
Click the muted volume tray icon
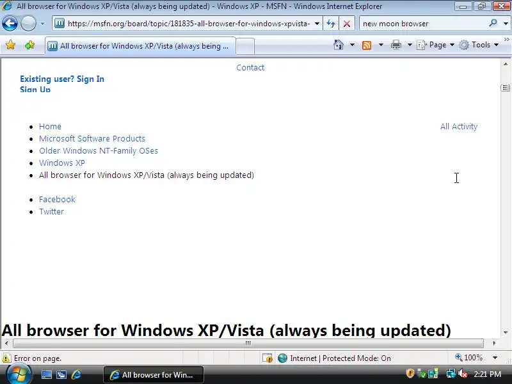click(x=462, y=373)
